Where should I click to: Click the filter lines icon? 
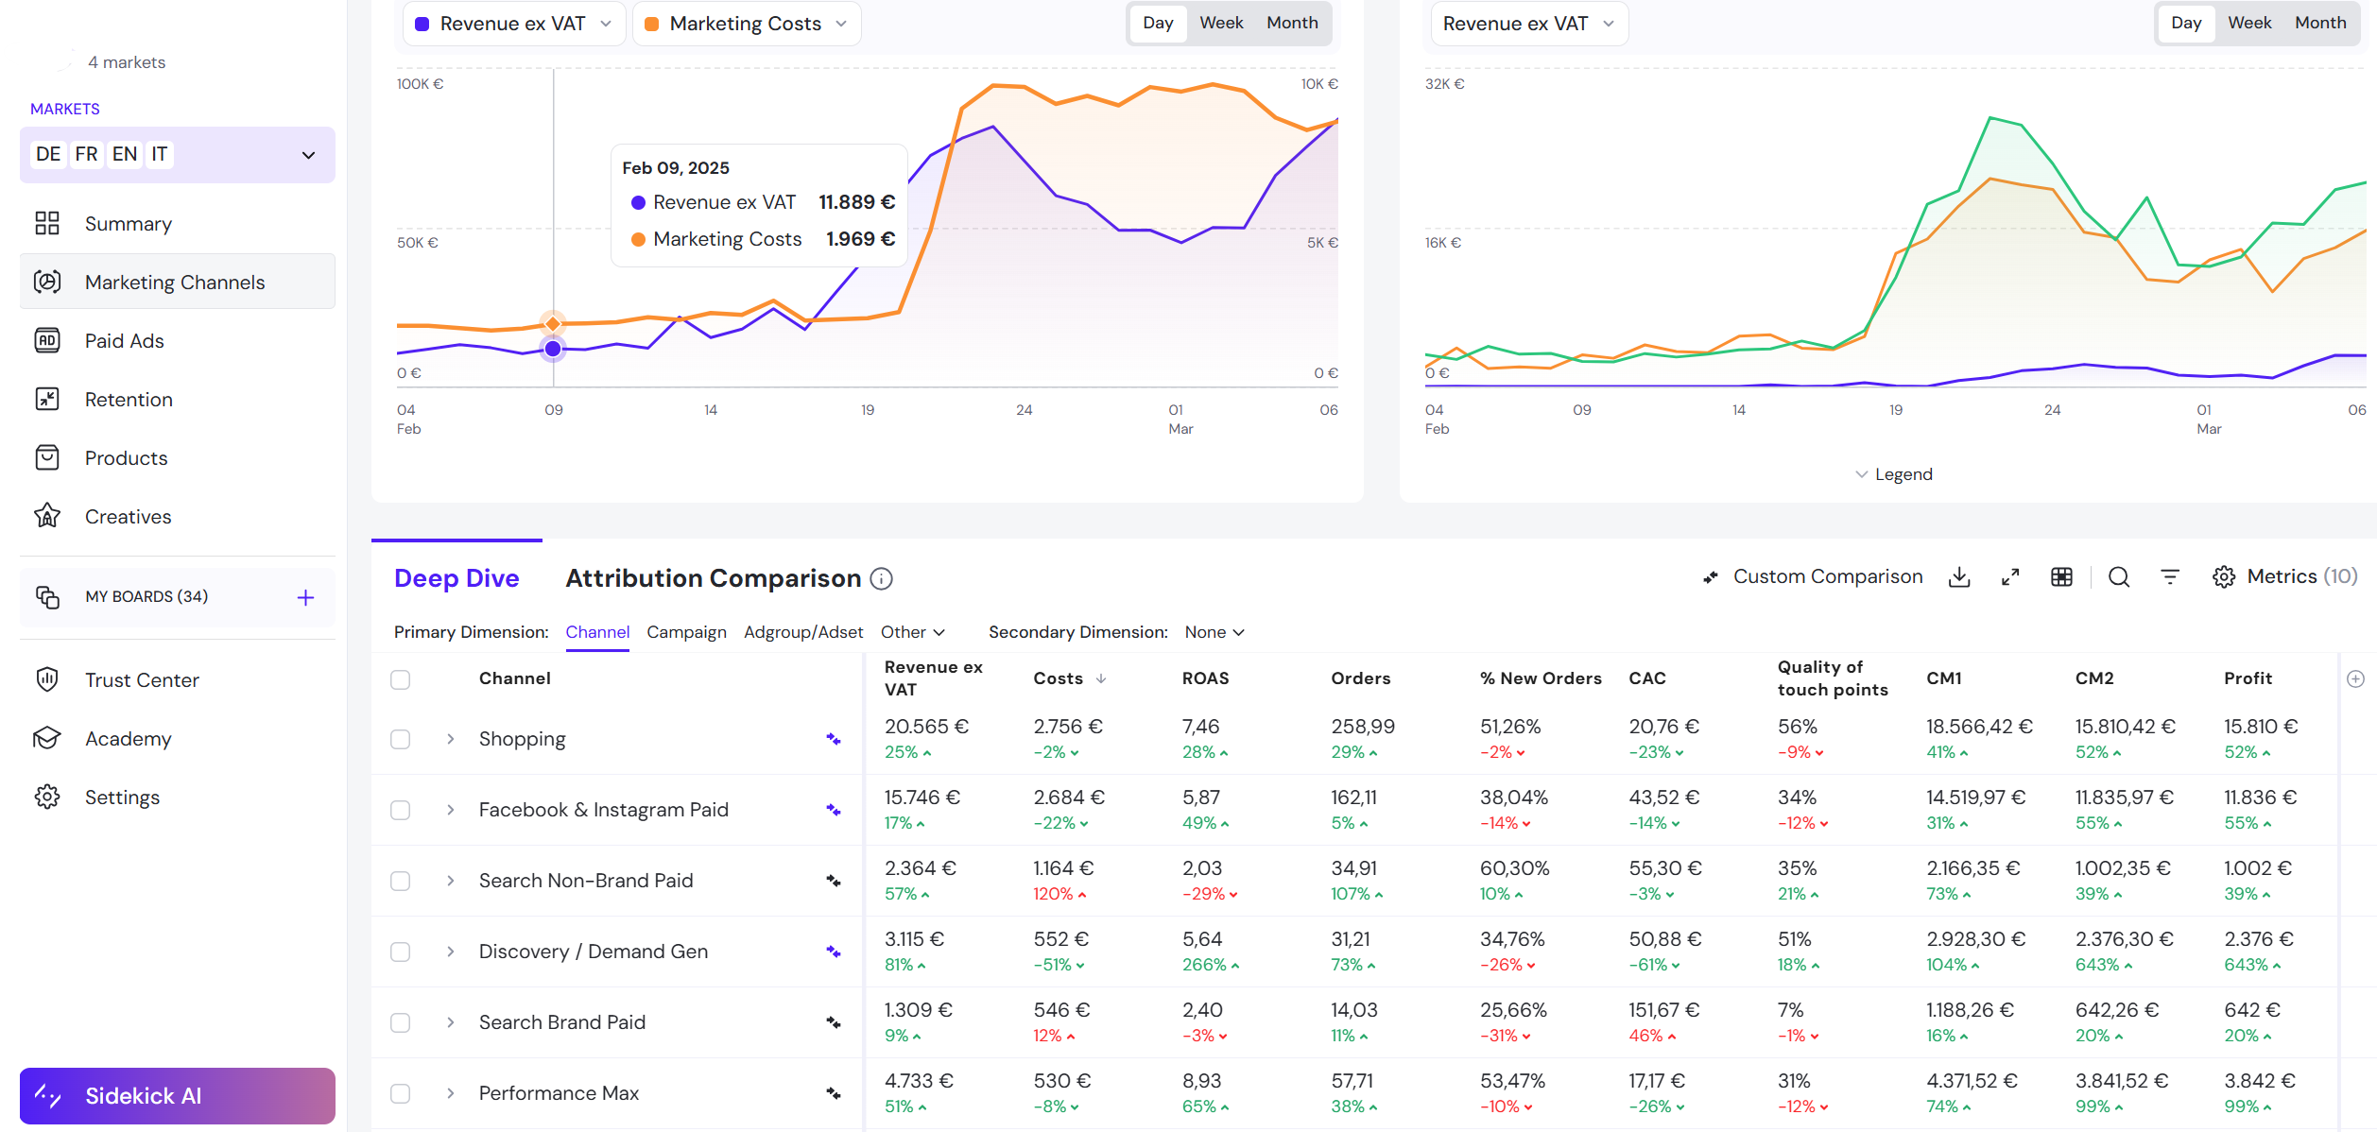[2170, 577]
